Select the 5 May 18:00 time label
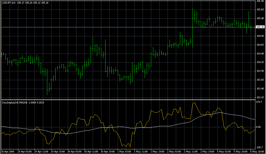 (x=257, y=151)
